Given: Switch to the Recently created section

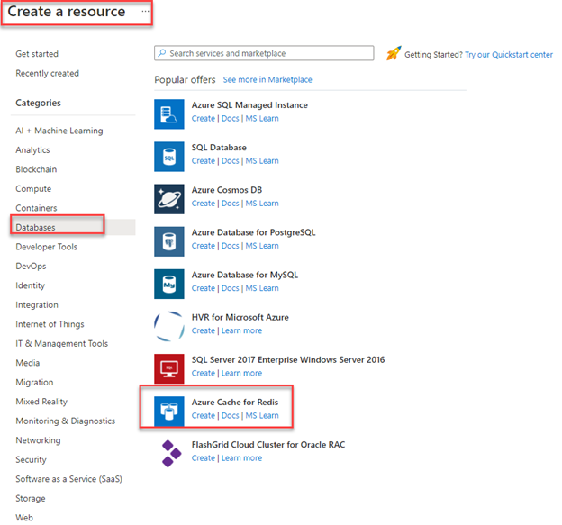Looking at the screenshot, I should click(x=47, y=74).
